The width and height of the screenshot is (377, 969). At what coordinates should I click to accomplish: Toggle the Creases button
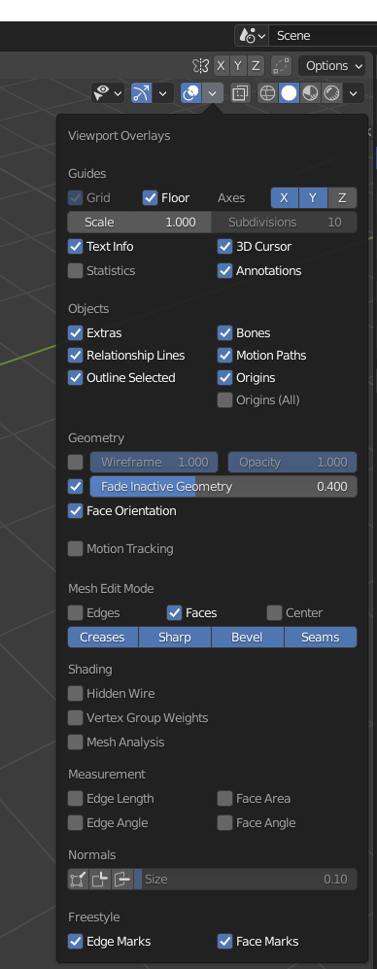[x=103, y=638]
